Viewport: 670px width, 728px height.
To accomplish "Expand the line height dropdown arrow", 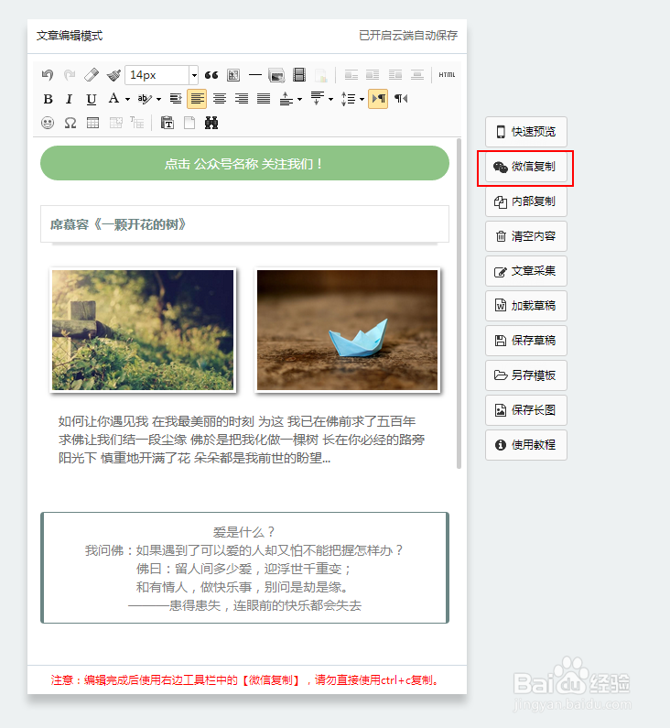I will pos(362,100).
